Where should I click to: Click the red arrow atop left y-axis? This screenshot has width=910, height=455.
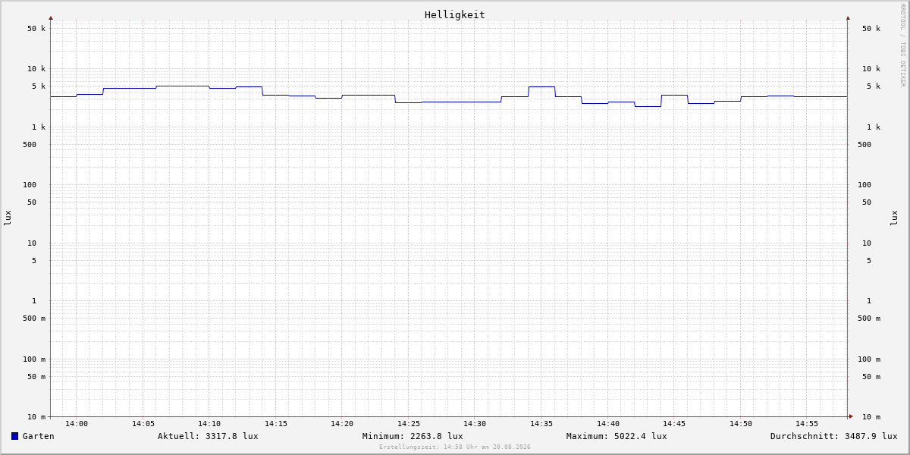(51, 17)
